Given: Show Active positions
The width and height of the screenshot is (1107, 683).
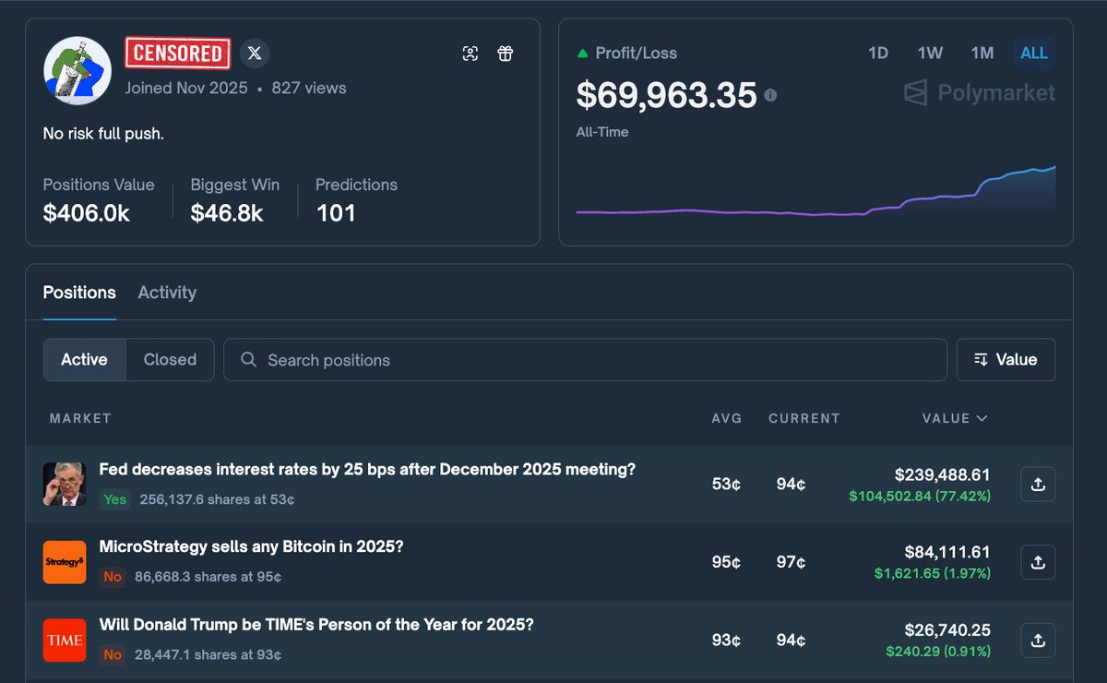Looking at the screenshot, I should (84, 360).
